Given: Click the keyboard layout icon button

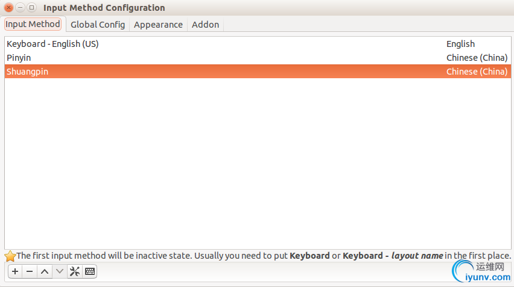Looking at the screenshot, I should point(89,271).
